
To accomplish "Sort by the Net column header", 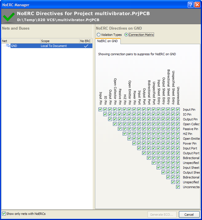I will click(21, 41).
